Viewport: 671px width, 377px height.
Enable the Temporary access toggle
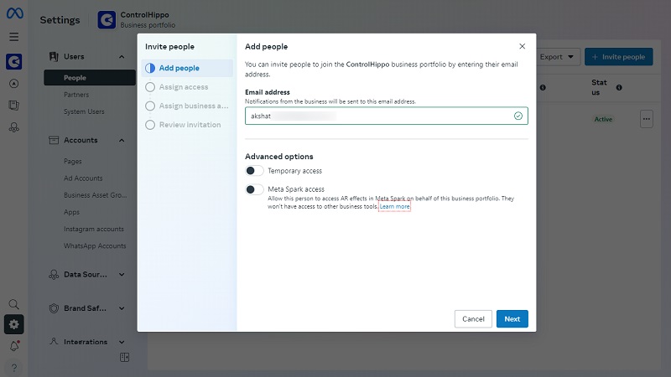click(x=254, y=171)
